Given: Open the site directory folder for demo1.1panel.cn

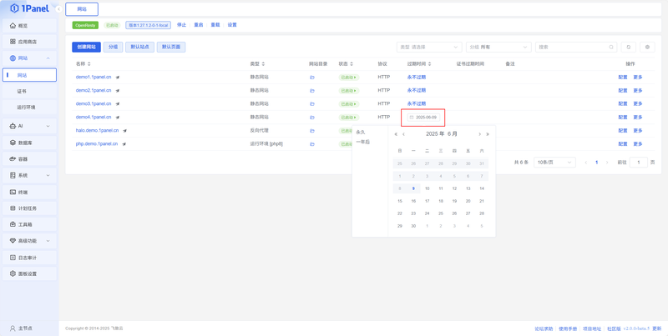Looking at the screenshot, I should pos(311,78).
